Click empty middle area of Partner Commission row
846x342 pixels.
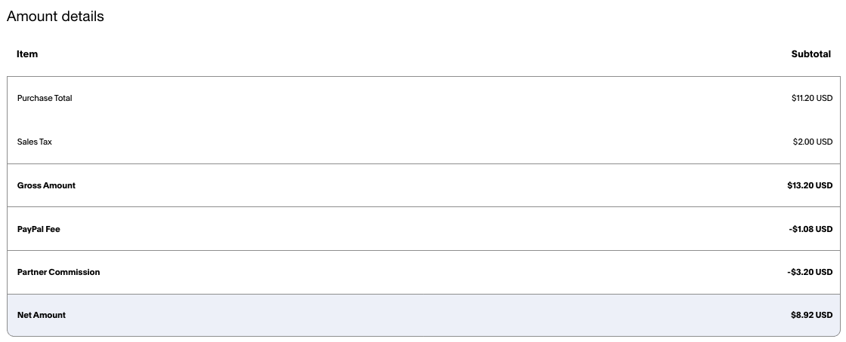(424, 272)
